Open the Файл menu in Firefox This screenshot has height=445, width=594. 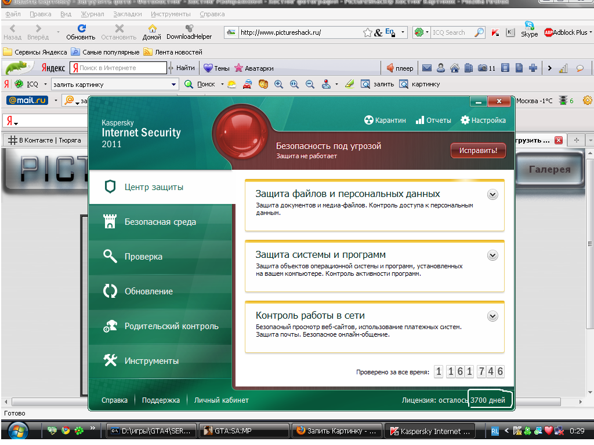[13, 14]
